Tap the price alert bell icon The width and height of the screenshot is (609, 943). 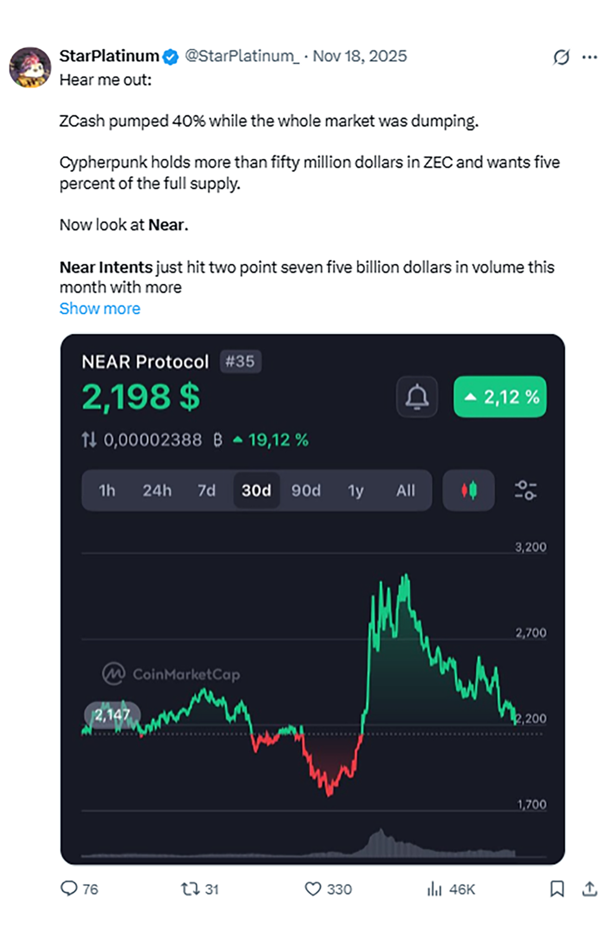click(417, 397)
